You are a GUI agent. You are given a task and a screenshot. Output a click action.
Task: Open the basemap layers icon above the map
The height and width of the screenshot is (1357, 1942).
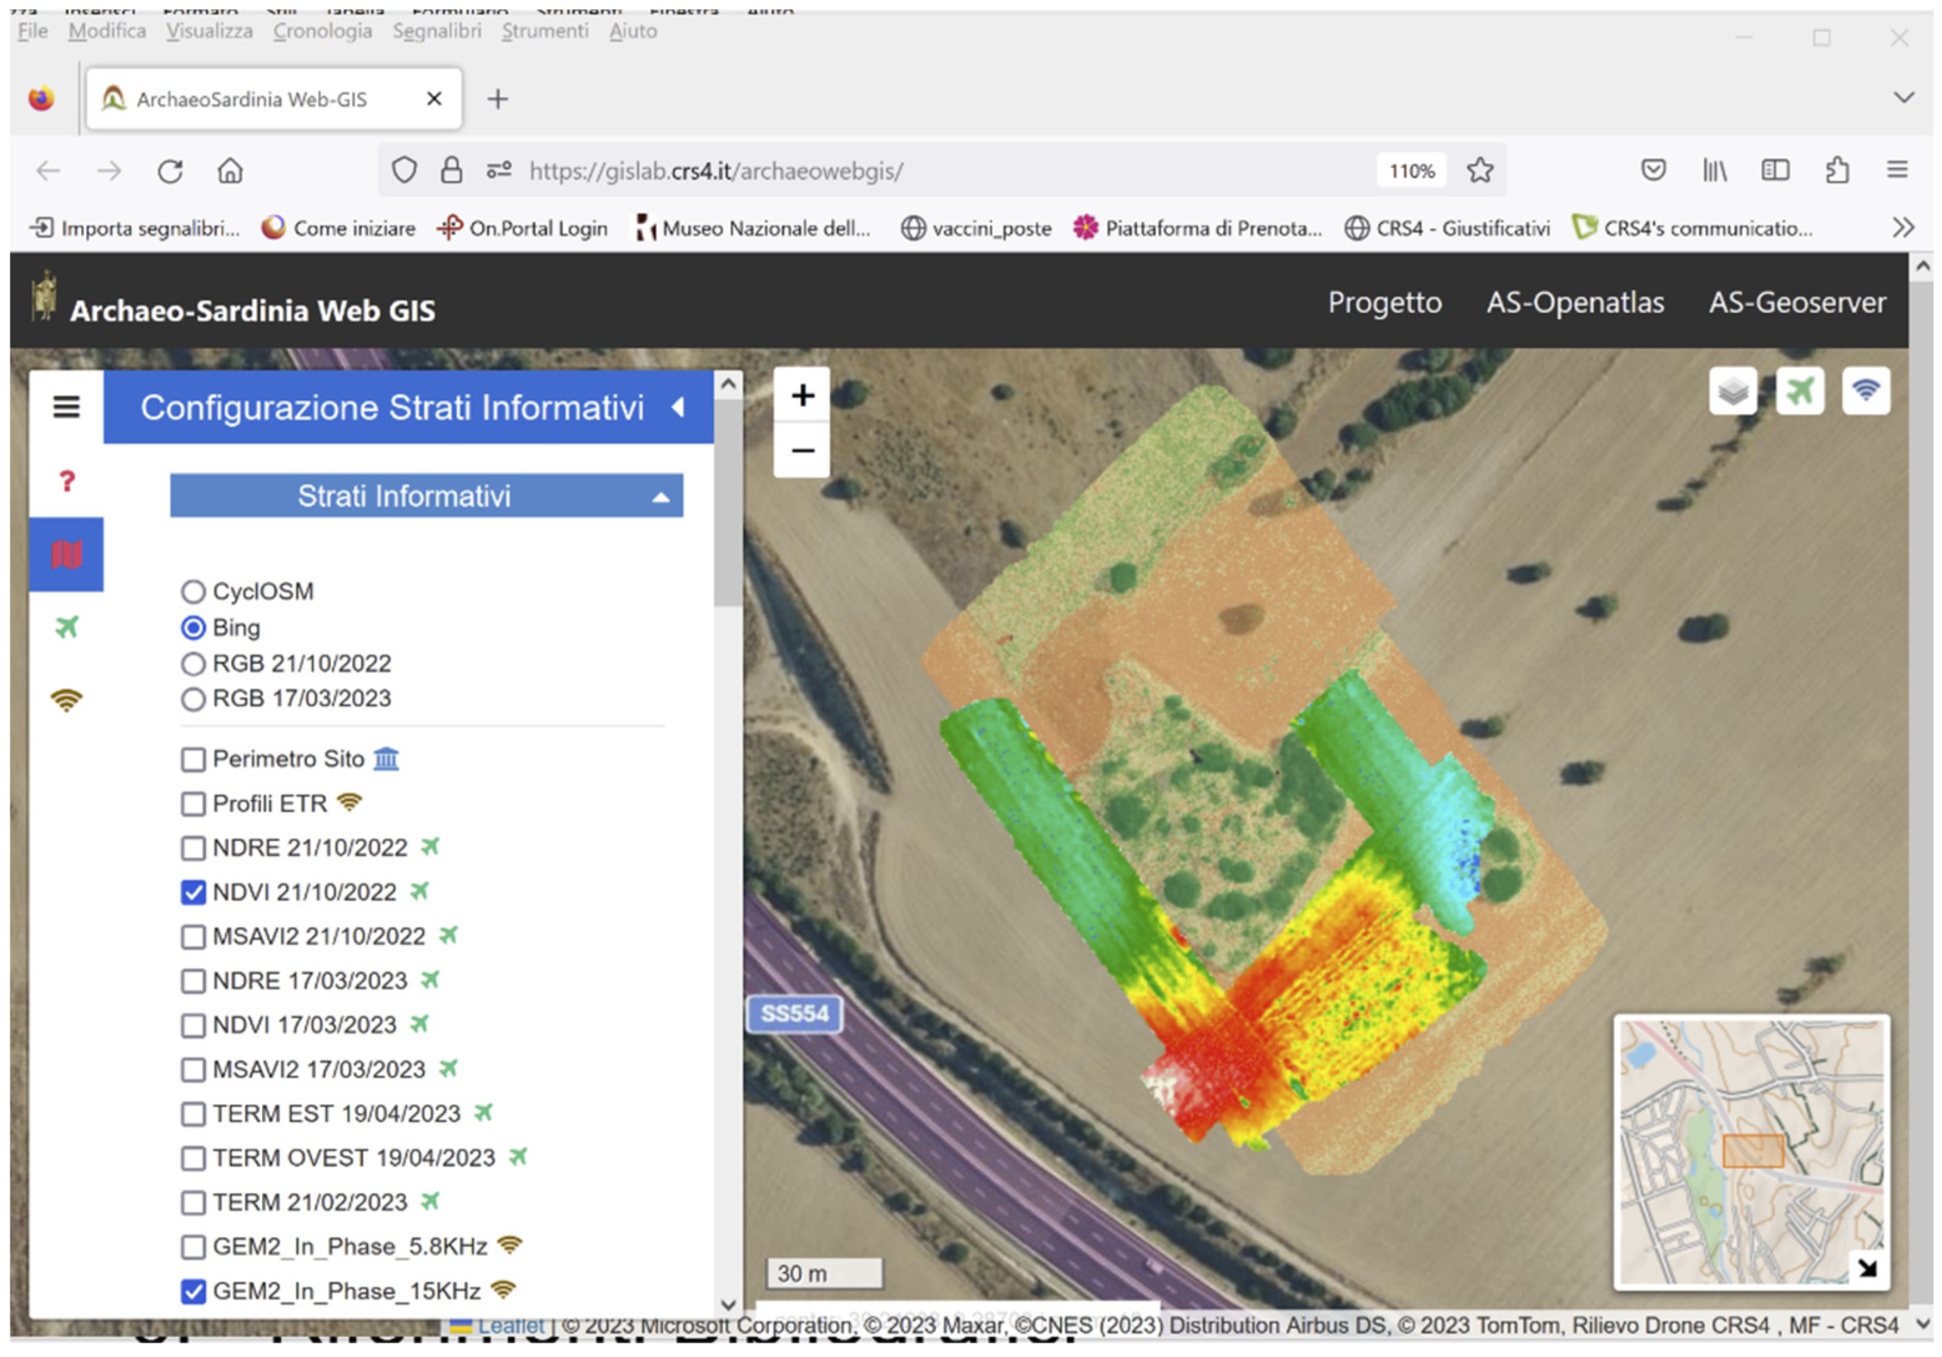(1732, 391)
